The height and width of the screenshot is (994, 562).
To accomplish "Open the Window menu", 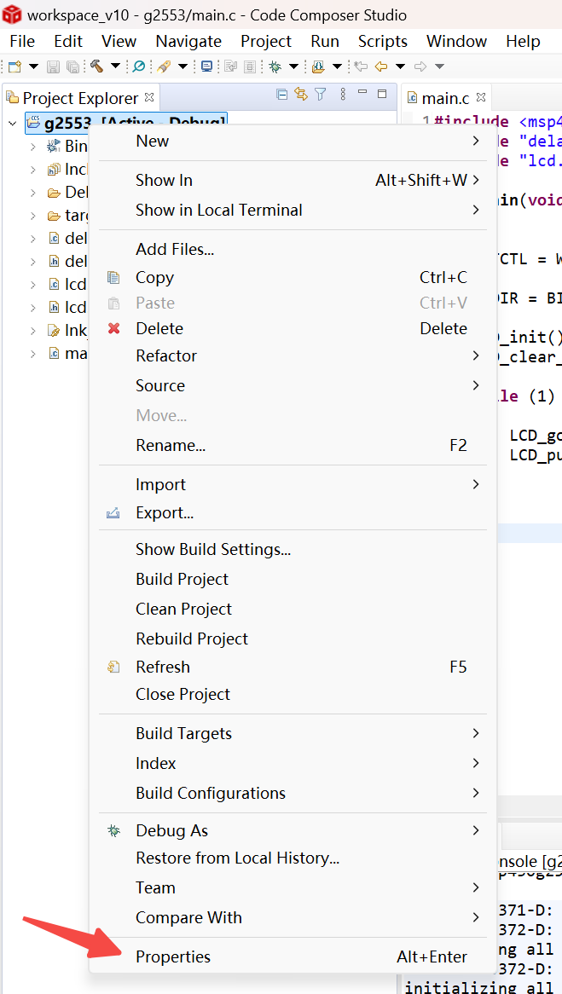I will [x=457, y=41].
